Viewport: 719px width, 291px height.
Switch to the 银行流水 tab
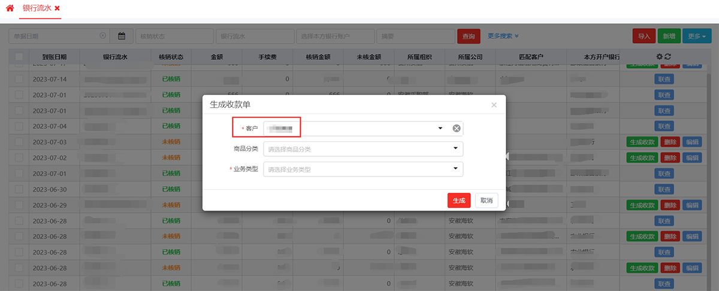pyautogui.click(x=36, y=8)
